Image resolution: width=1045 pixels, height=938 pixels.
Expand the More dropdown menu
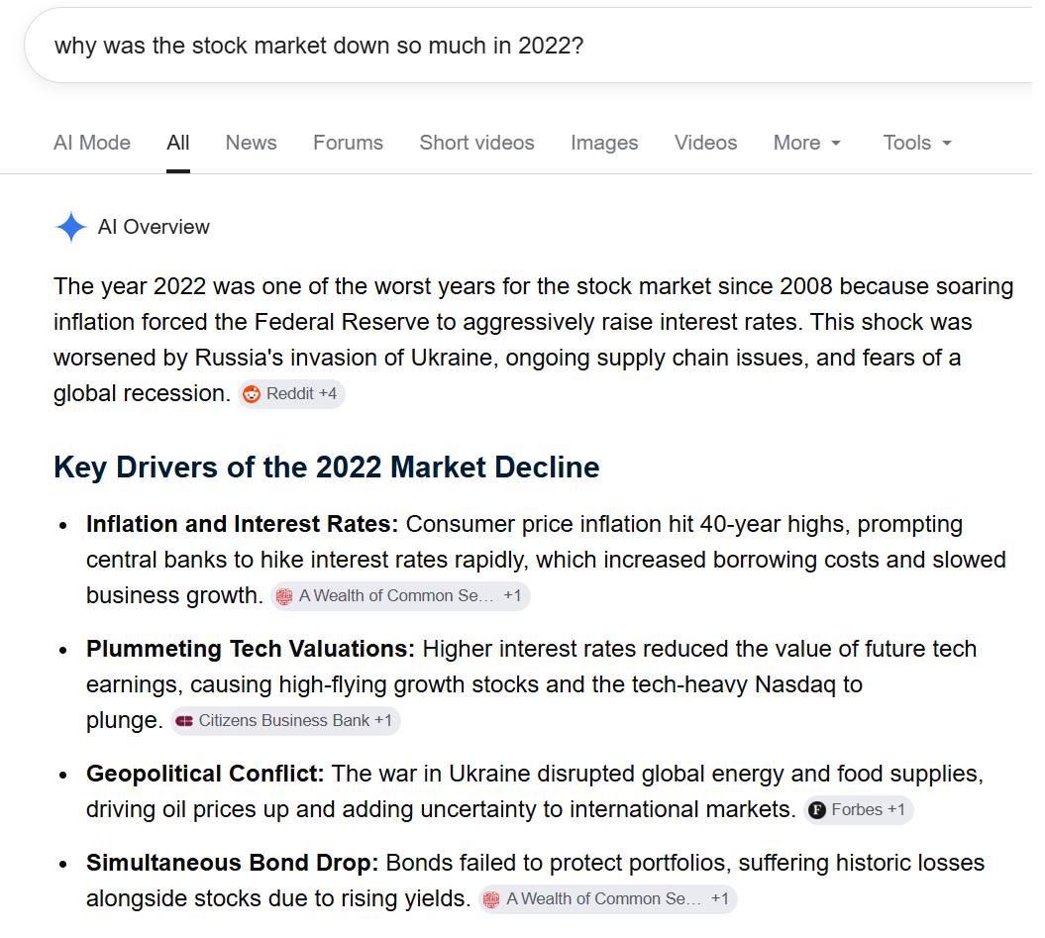pos(806,143)
